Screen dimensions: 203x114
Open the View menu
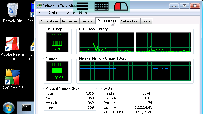[x=70, y=13]
